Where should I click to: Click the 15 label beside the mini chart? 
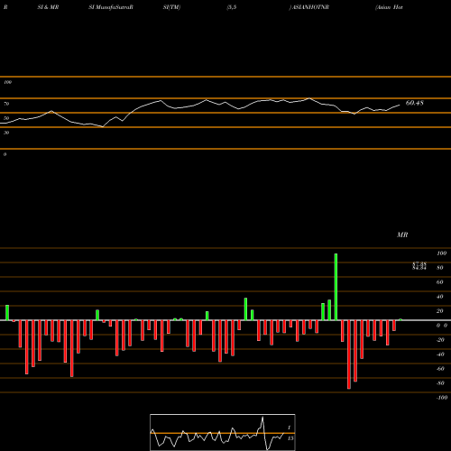tap(290, 438)
